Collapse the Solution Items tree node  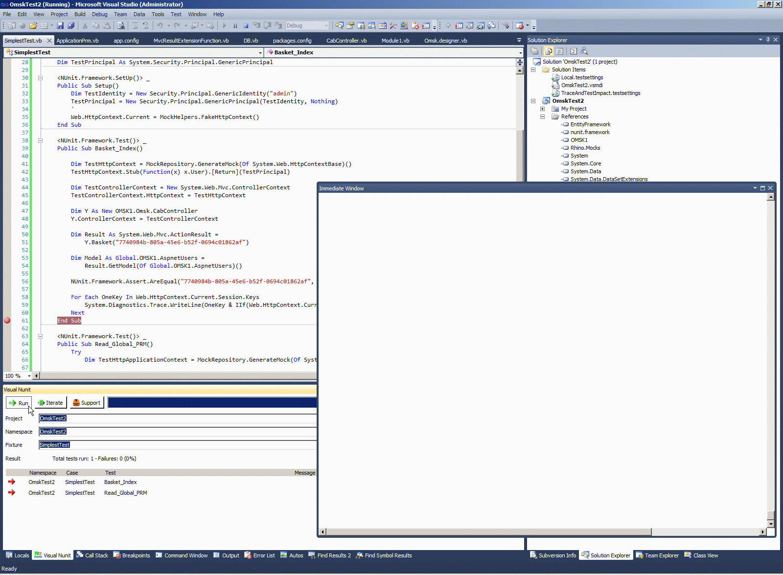coord(533,69)
